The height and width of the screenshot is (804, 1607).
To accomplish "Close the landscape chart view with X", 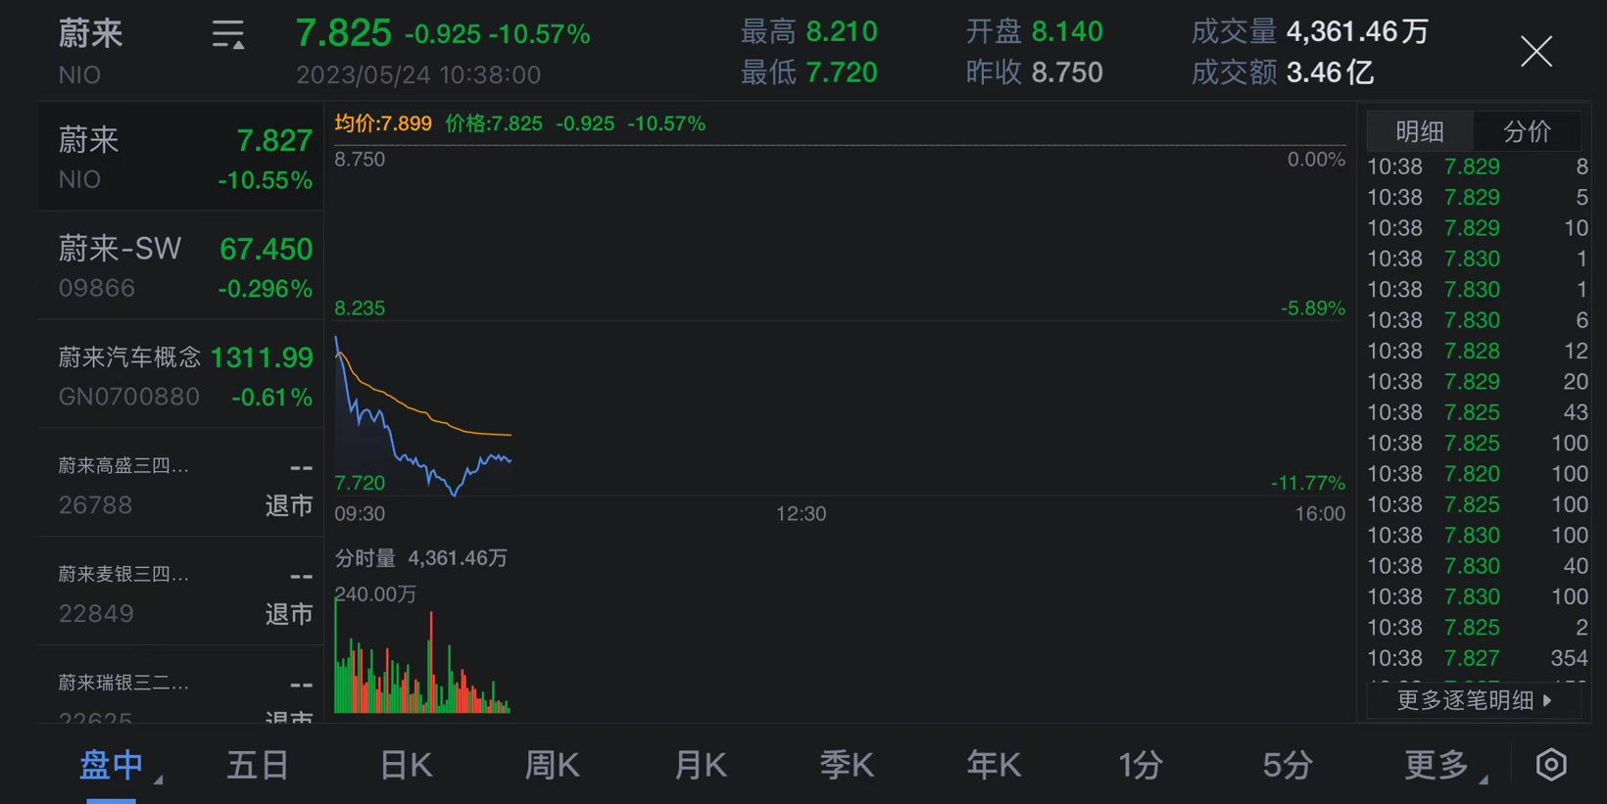I will pyautogui.click(x=1536, y=51).
